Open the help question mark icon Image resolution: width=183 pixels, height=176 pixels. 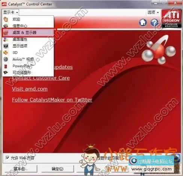pos(154,22)
